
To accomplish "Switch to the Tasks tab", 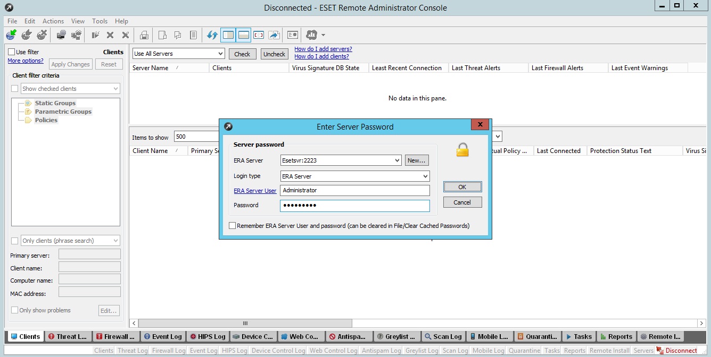I will point(578,336).
